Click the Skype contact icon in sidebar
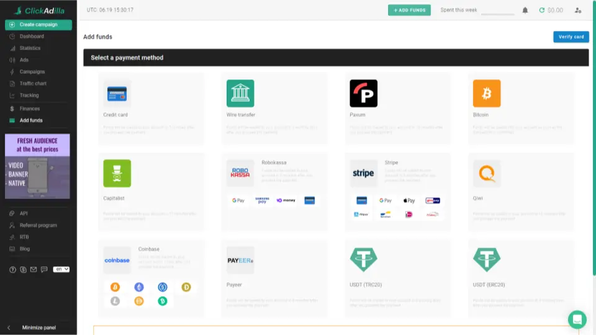This screenshot has height=335, width=596. click(x=23, y=269)
